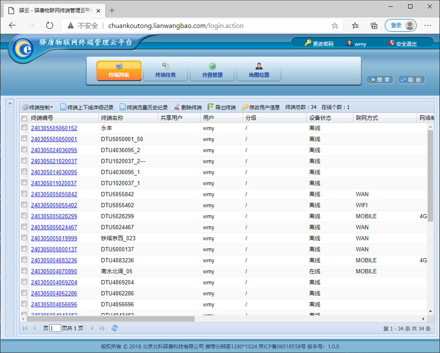Open terminal link 240305004056696

[x=54, y=304]
